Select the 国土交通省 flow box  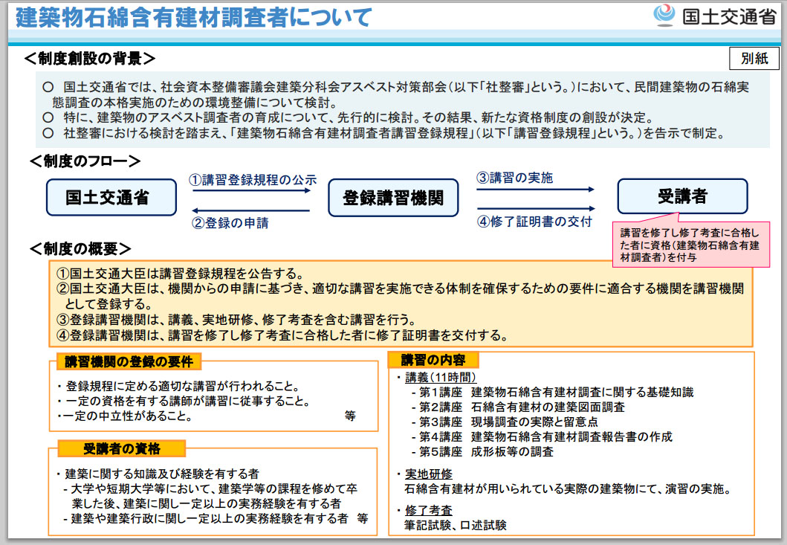point(111,198)
